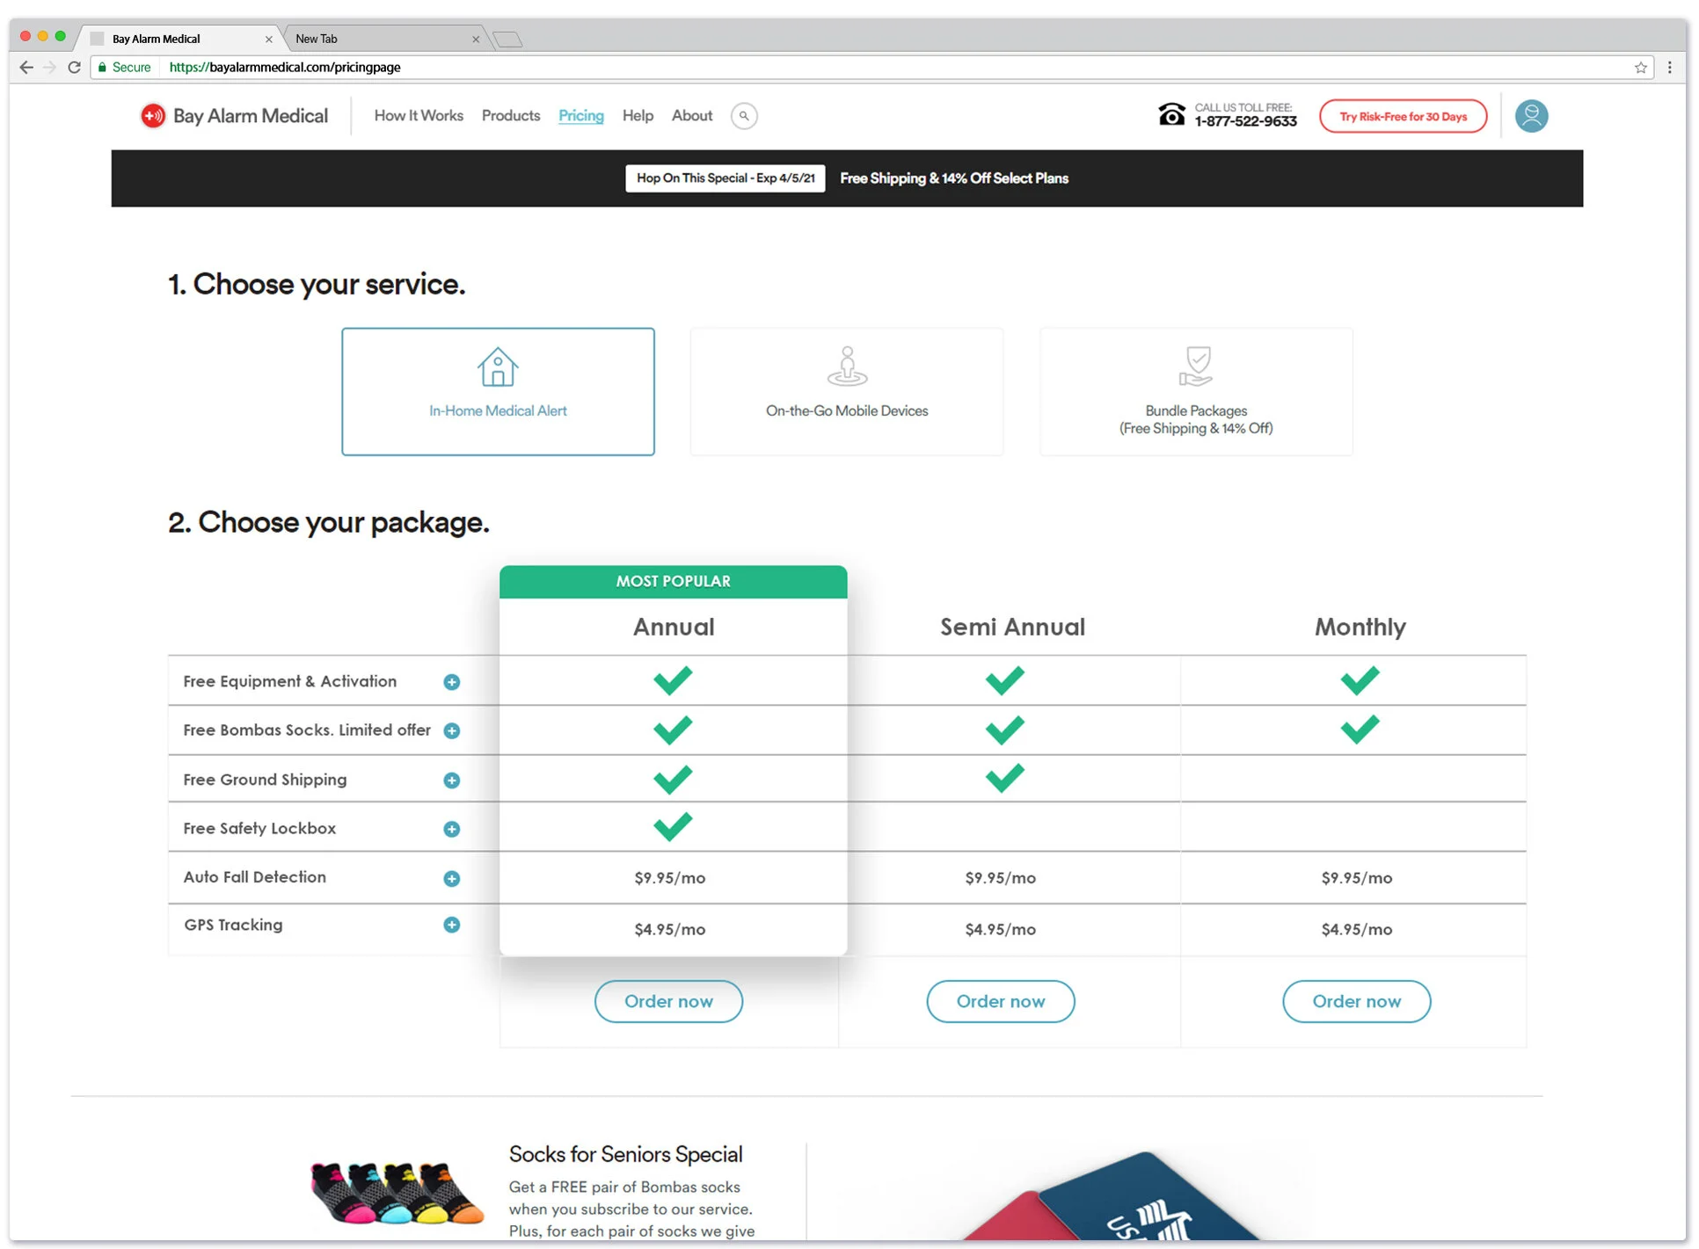Open the browser three-dot menu
Image resolution: width=1699 pixels, height=1249 pixels.
[1669, 68]
